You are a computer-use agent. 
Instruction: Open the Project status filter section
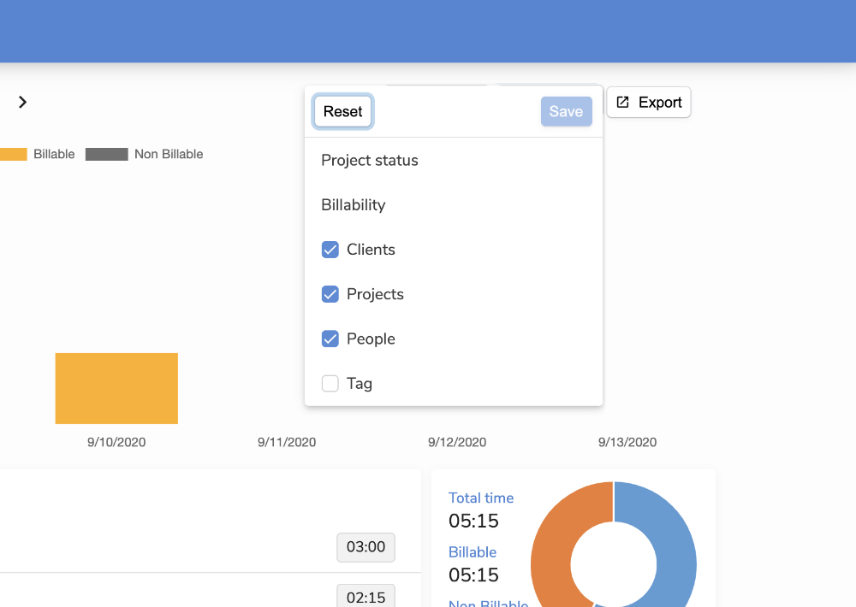coord(370,161)
